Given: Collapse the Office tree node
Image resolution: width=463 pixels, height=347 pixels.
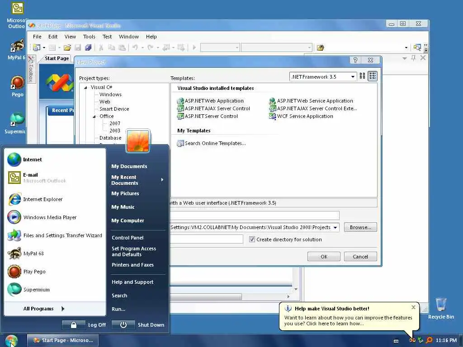Looking at the screenshot, I should pyautogui.click(x=94, y=116).
